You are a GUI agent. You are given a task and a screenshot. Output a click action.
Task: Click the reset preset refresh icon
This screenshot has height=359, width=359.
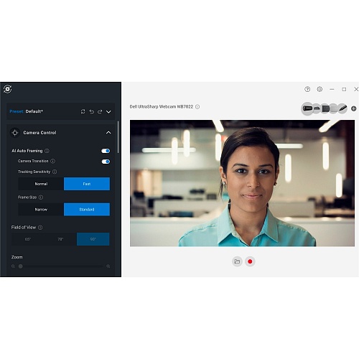coord(83,111)
